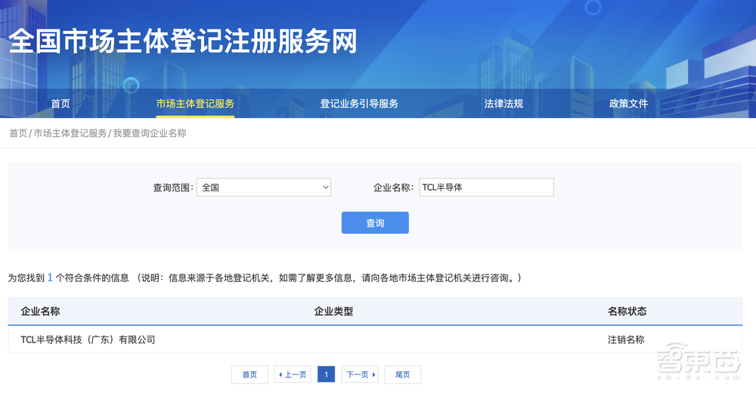Click the 注销名称 status cell

point(626,340)
